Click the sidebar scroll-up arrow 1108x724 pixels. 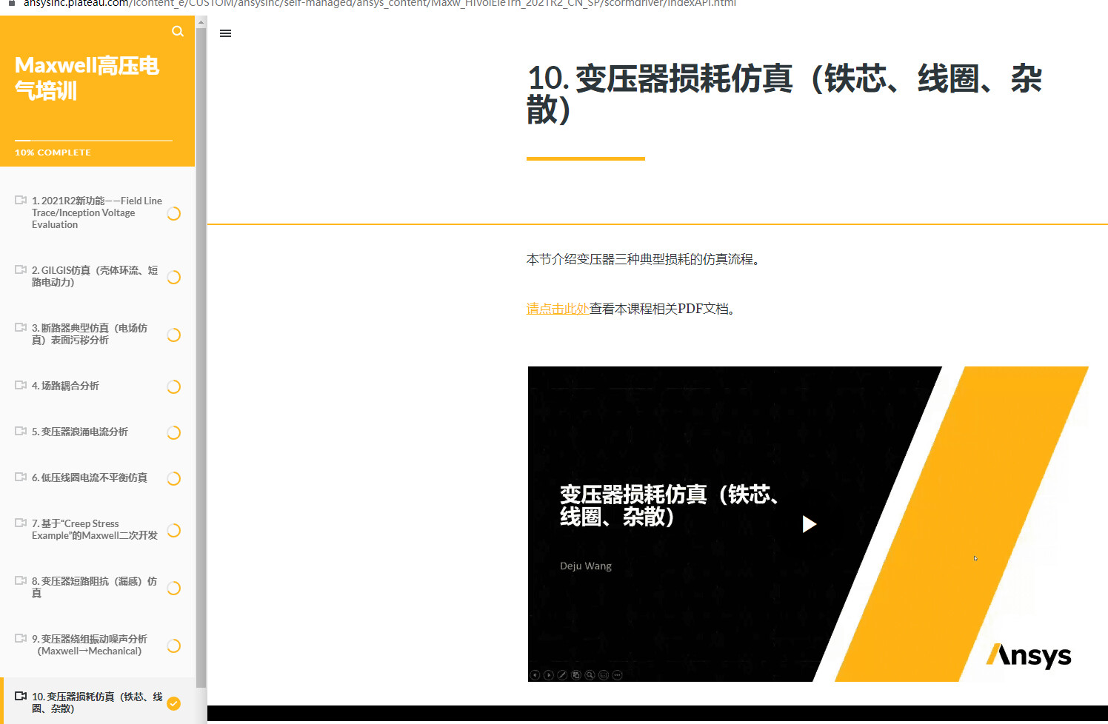(201, 22)
